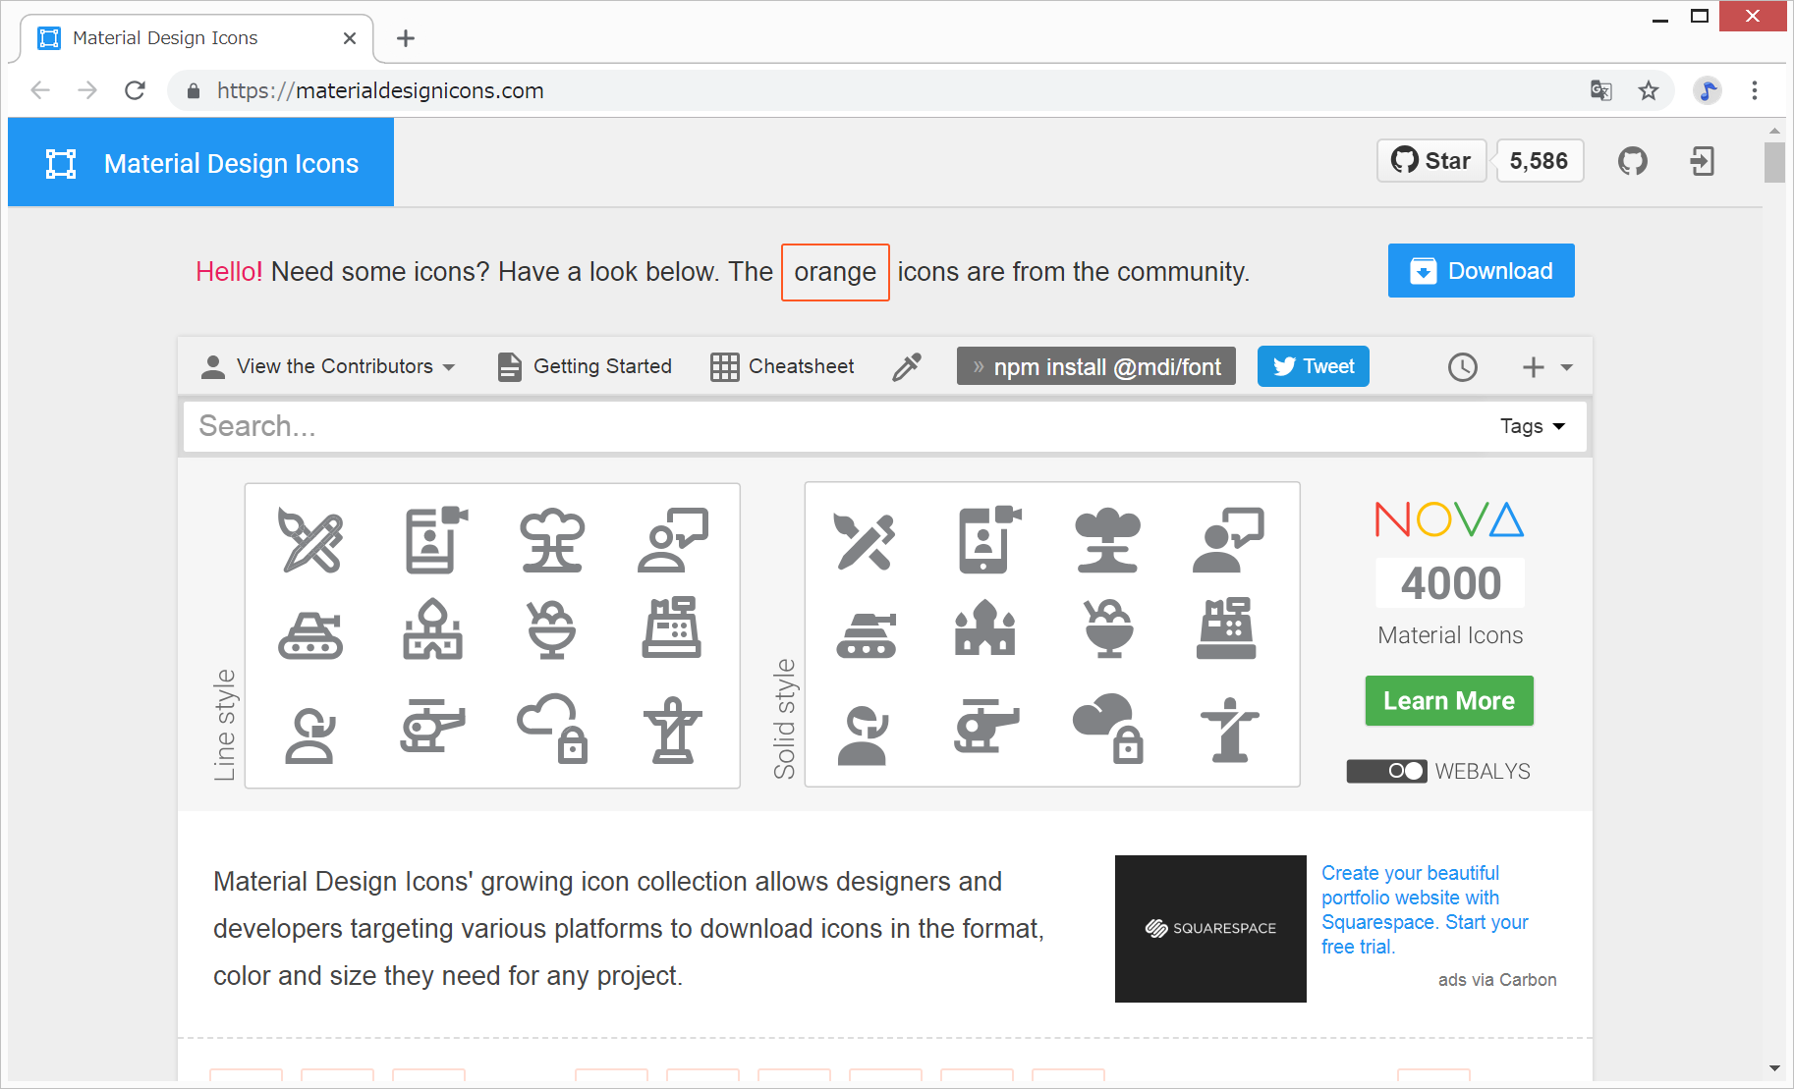The image size is (1794, 1089).
Task: Copy npm install @mdi/font command
Action: pyautogui.click(x=1096, y=366)
